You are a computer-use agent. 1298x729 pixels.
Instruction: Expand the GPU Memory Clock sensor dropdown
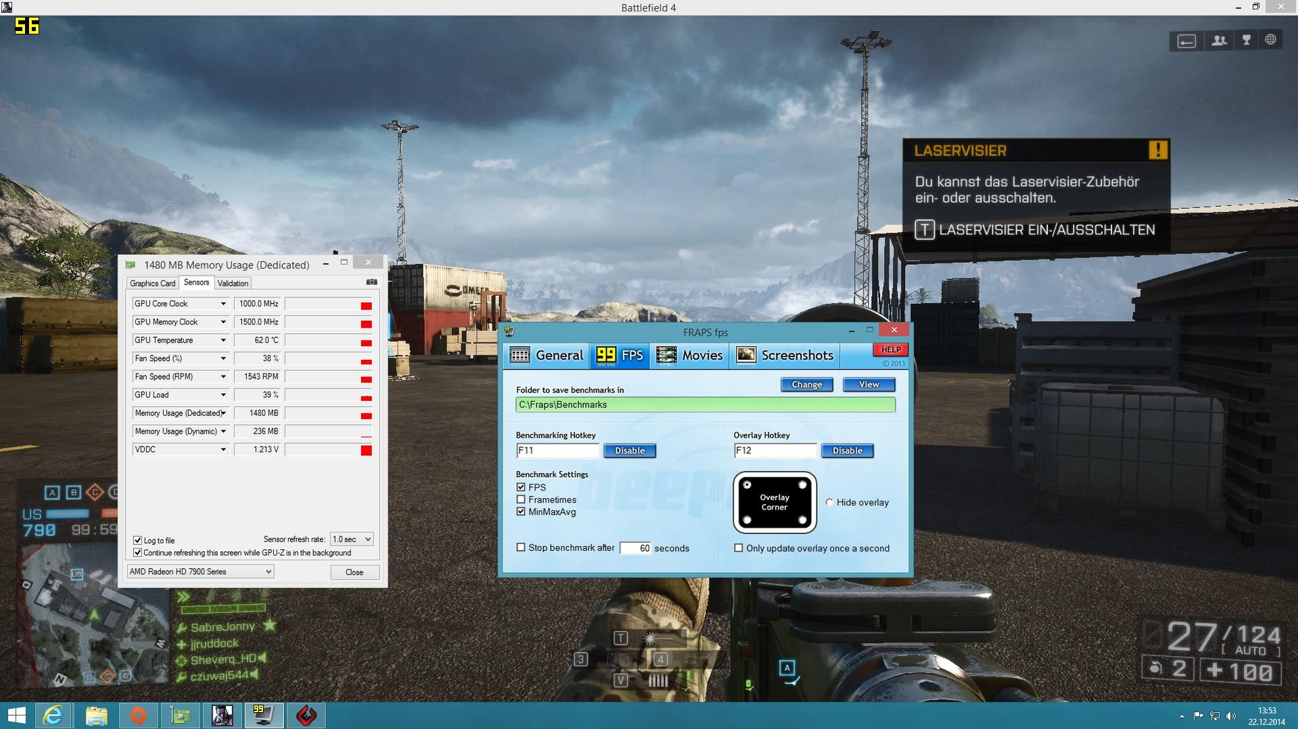pyautogui.click(x=223, y=322)
